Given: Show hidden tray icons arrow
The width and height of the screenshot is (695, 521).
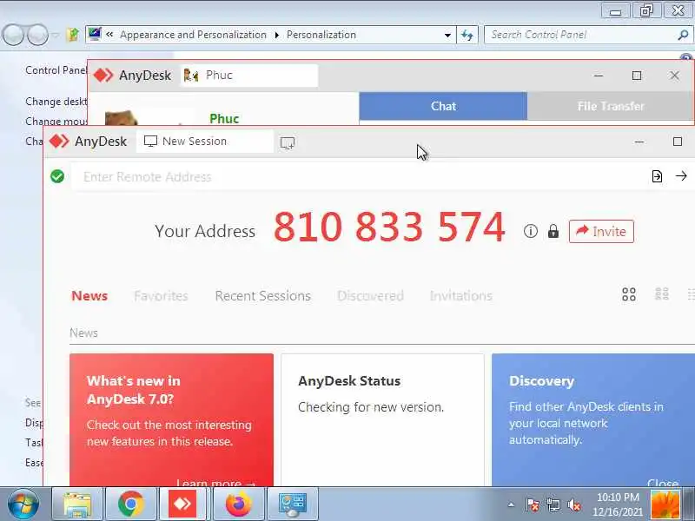Looking at the screenshot, I should coord(511,505).
